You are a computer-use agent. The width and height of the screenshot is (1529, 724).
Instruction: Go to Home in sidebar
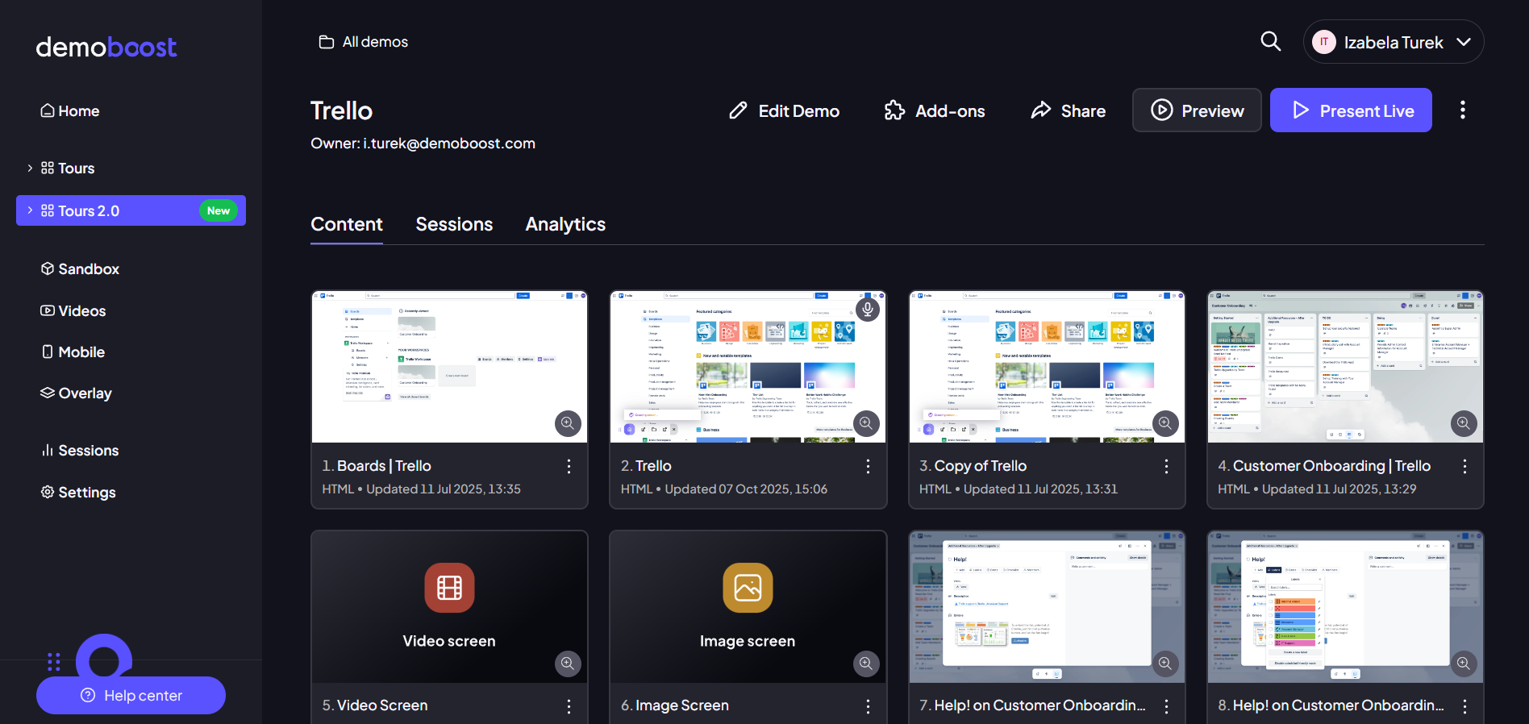point(70,111)
